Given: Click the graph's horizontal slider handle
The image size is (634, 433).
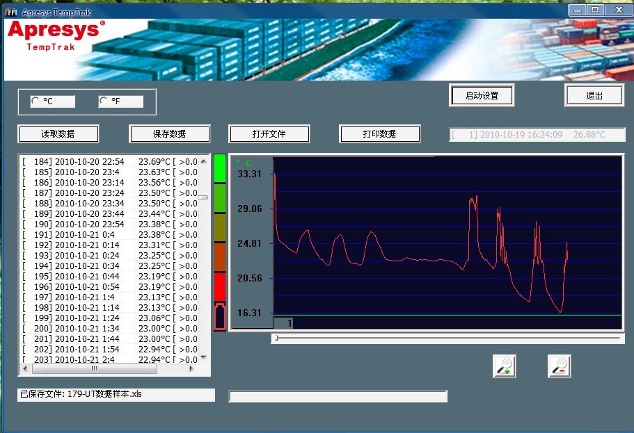Looking at the screenshot, I should [x=276, y=338].
